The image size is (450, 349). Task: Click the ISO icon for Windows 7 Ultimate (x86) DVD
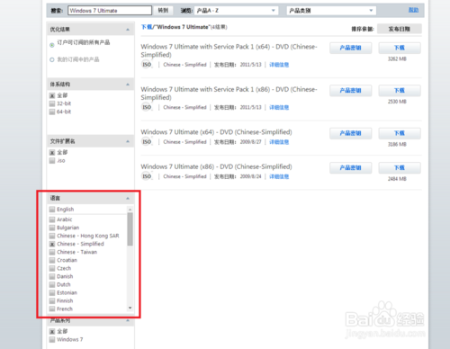[147, 176]
